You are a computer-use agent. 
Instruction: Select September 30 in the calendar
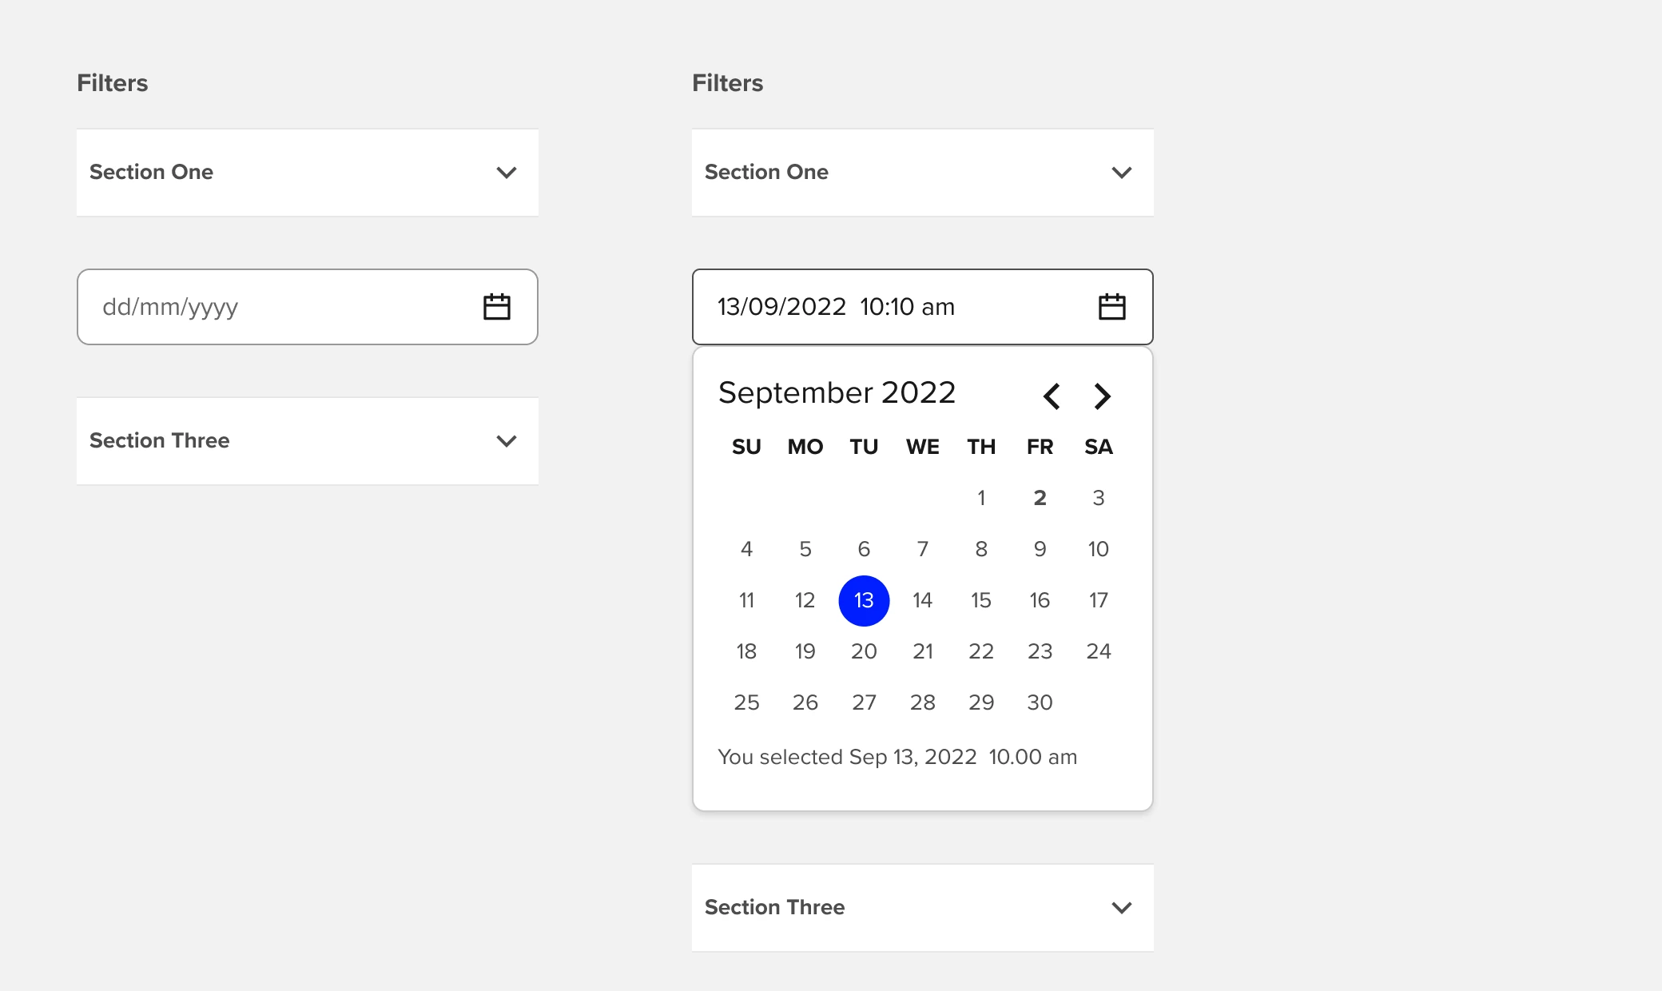coord(1040,702)
